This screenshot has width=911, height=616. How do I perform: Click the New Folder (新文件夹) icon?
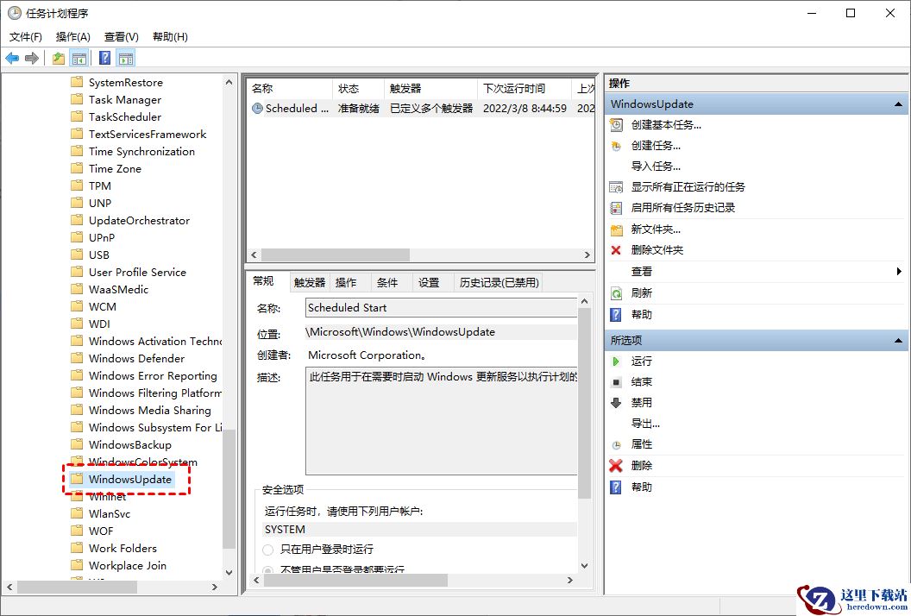617,229
